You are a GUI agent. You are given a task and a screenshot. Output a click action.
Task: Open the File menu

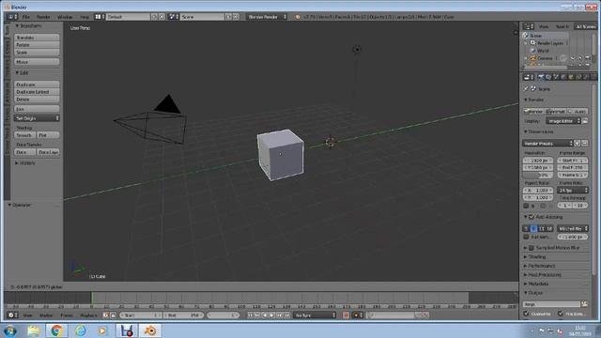25,17
